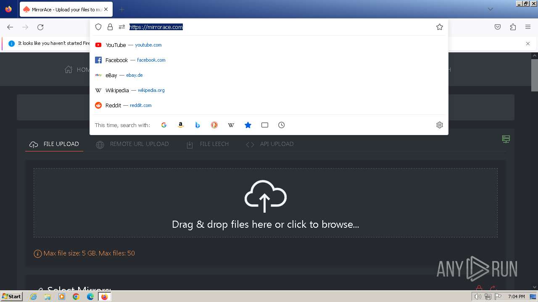Open a new tab with the plus button
Viewport: 538px width, 302px height.
pyautogui.click(x=121, y=9)
